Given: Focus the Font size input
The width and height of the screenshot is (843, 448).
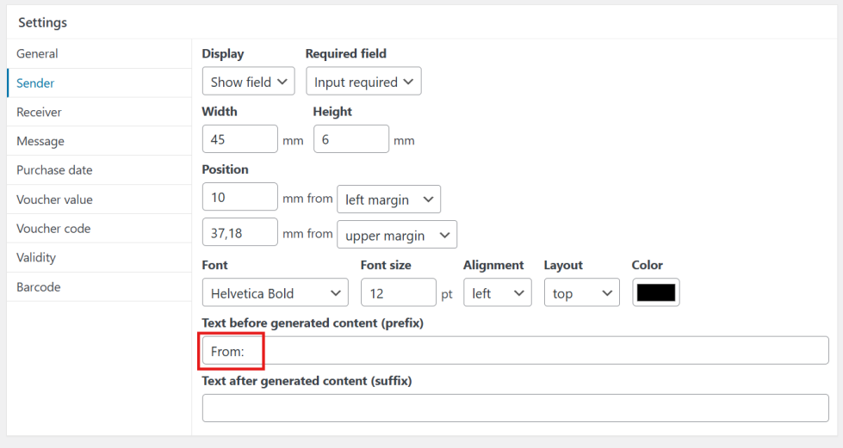Looking at the screenshot, I should (398, 293).
